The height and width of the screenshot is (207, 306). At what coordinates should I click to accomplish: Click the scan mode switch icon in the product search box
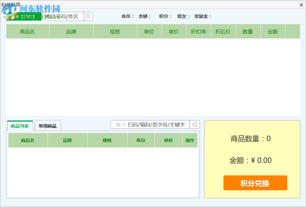click(x=118, y=124)
